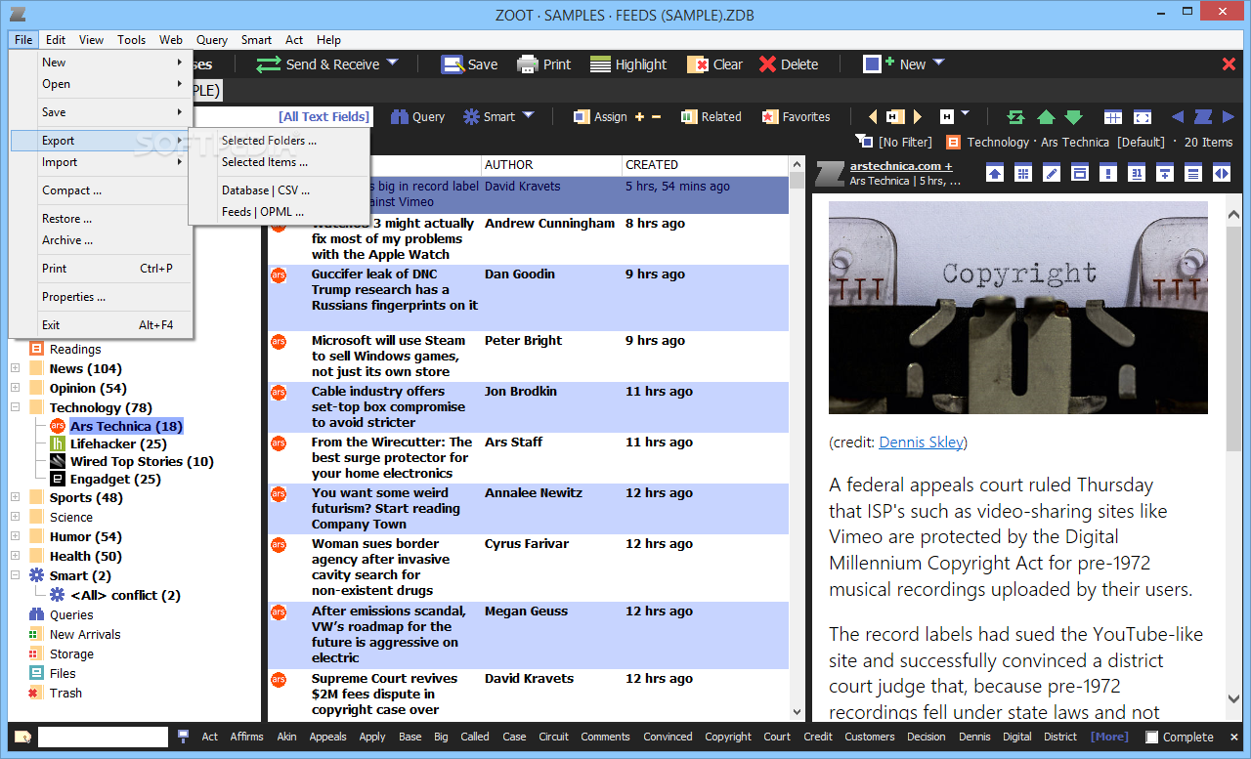
Task: Open the Query menu in menu bar
Action: (x=212, y=40)
